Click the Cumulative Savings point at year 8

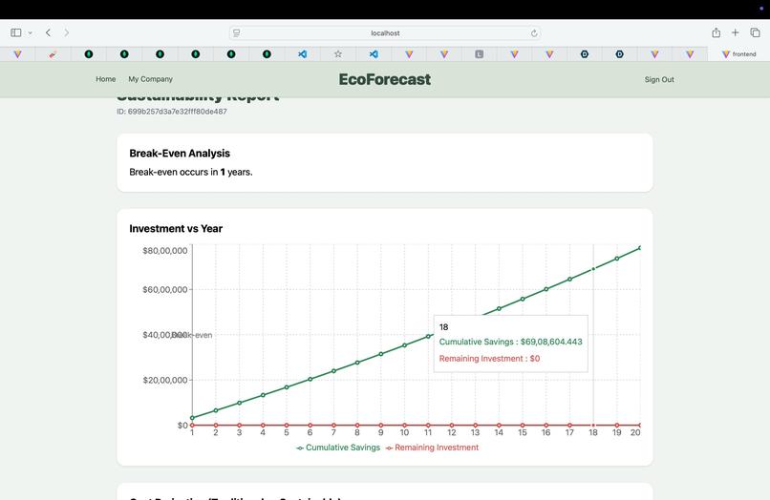[357, 363]
